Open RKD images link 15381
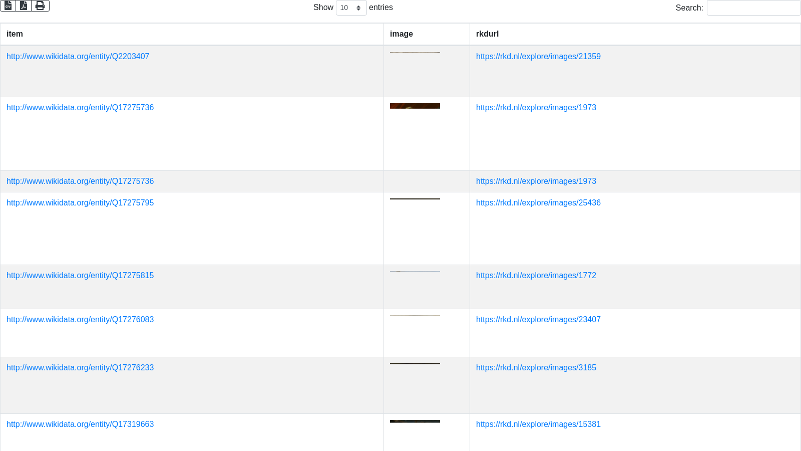 click(538, 424)
